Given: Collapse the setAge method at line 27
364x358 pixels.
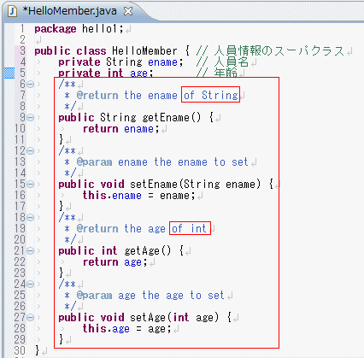Looking at the screenshot, I should pyautogui.click(x=31, y=317).
